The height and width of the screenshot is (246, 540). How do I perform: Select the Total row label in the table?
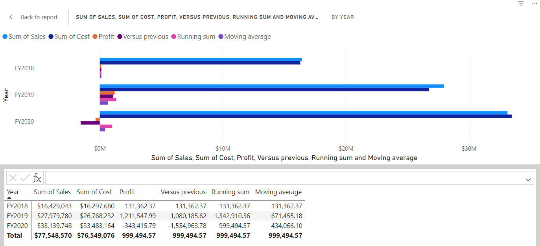pos(15,235)
